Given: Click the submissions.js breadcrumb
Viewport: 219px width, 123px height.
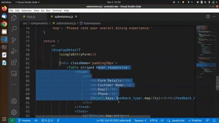Looking at the screenshot, I should 66,23.
